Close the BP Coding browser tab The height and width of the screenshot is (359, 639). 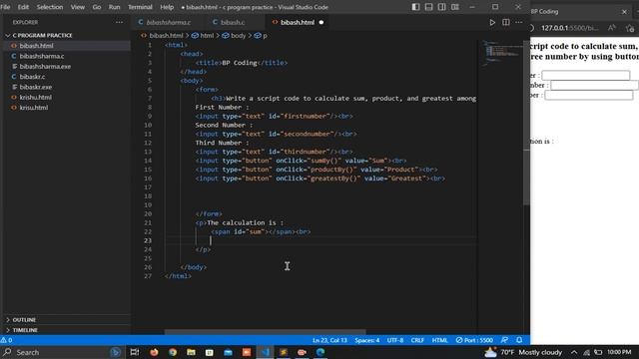pos(624,12)
